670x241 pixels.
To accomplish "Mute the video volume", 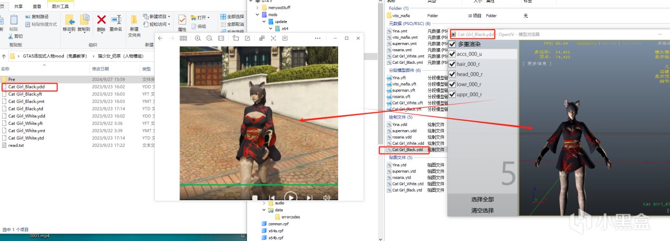I will 327,198.
